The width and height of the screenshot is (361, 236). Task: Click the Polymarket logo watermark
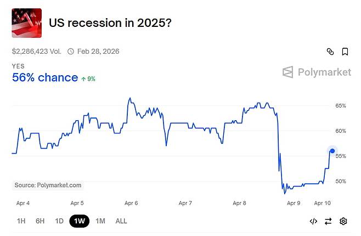click(317, 72)
